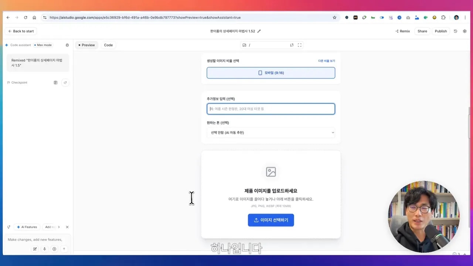This screenshot has height=266, width=473.
Task: Toggle the device preview icon in toolbar
Action: click(244, 45)
